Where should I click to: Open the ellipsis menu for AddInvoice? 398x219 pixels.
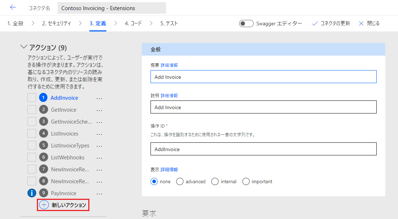pyautogui.click(x=99, y=98)
